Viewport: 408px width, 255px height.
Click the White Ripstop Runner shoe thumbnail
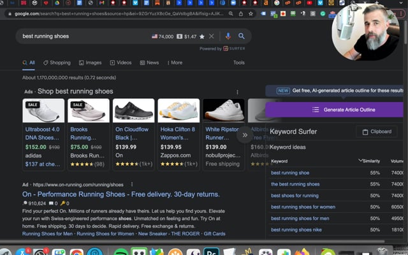pos(224,110)
